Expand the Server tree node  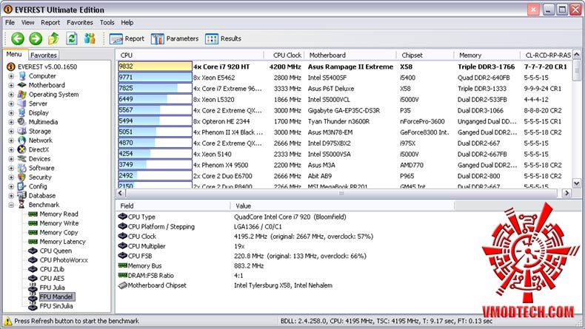point(11,104)
